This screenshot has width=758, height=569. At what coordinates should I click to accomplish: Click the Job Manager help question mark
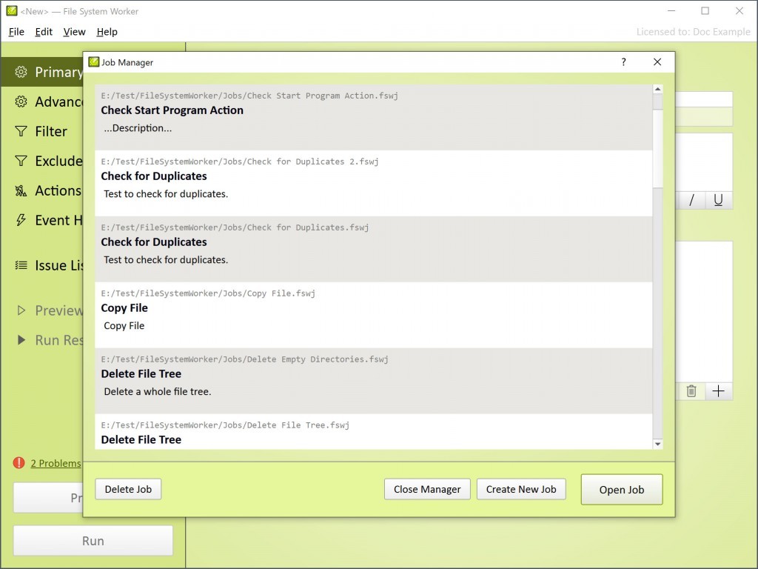coord(624,62)
